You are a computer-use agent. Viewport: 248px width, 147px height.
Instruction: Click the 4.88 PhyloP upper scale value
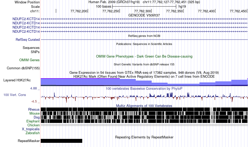coord(33,88)
